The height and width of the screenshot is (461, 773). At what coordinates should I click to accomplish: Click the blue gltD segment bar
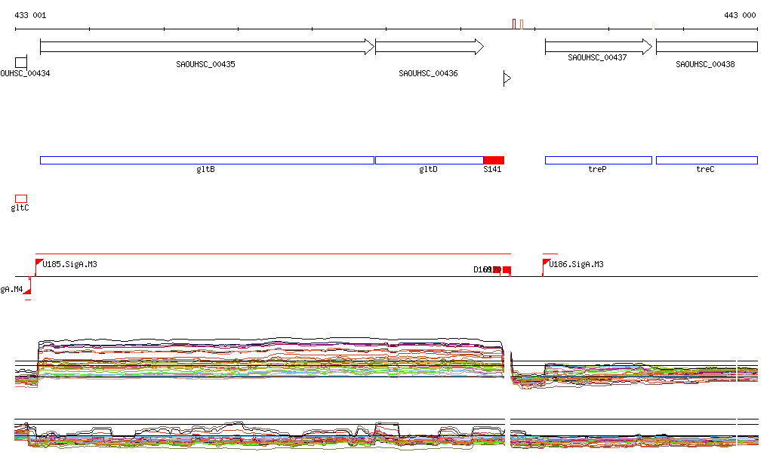430,160
